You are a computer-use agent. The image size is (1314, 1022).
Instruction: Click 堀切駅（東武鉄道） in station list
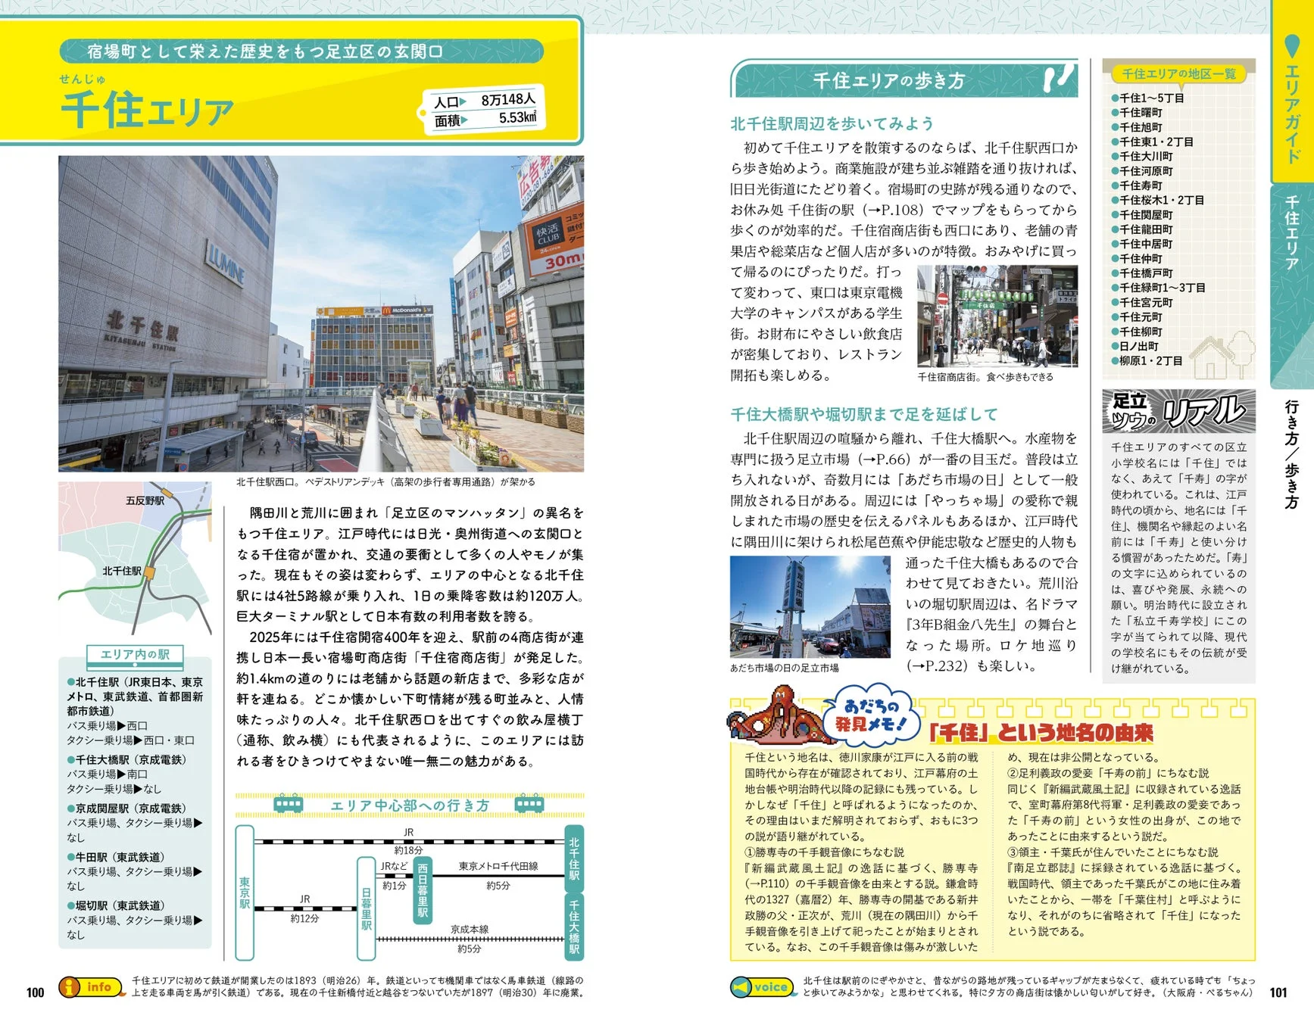point(116,905)
